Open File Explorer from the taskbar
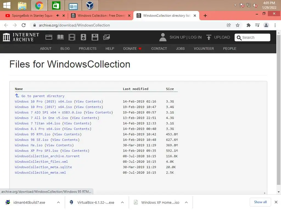This screenshot has width=281, height=210. [22, 5]
